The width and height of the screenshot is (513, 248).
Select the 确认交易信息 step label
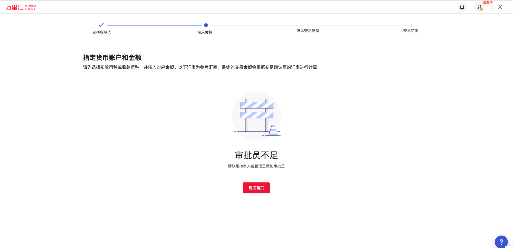point(308,31)
